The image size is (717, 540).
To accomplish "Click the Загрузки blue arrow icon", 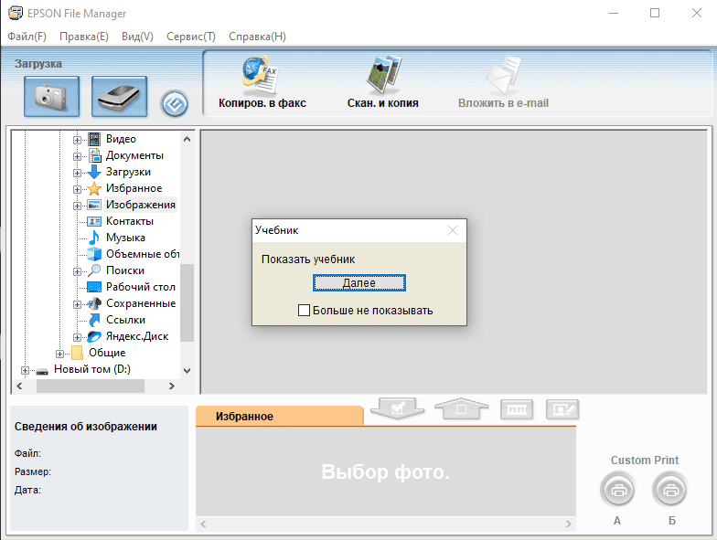I will pyautogui.click(x=94, y=172).
